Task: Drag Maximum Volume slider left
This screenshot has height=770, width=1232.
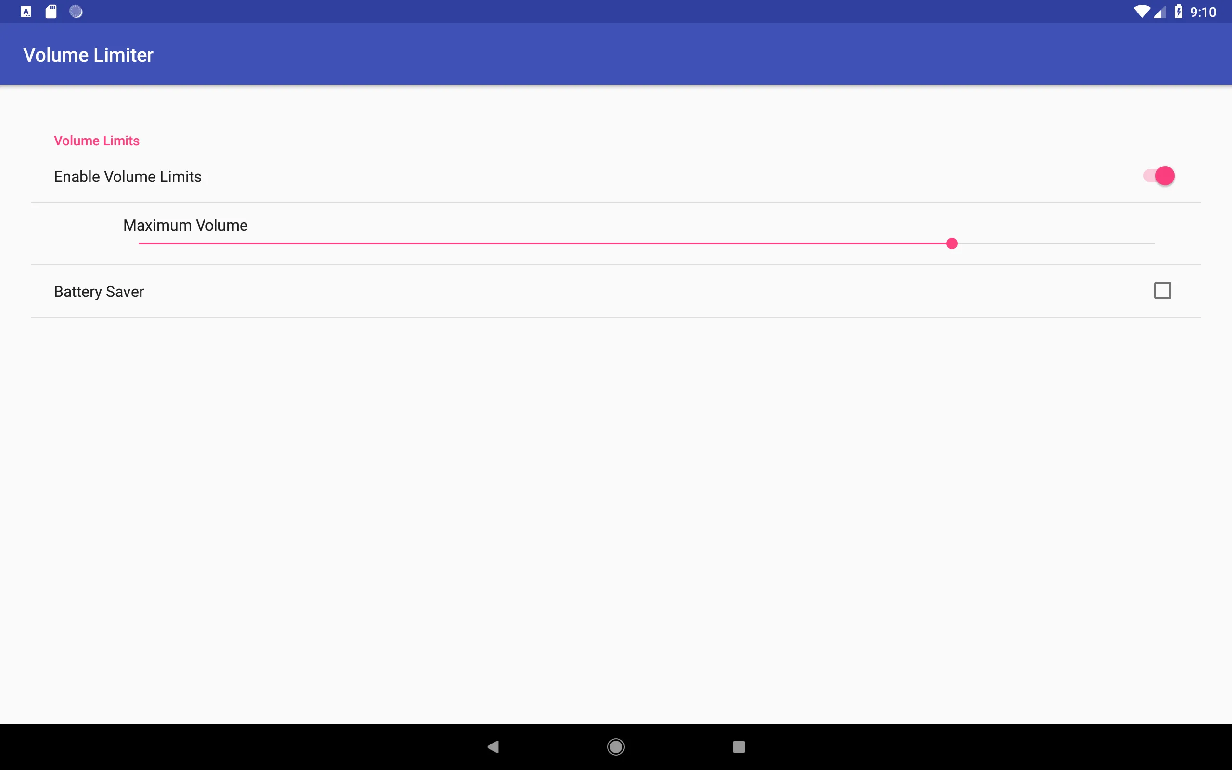Action: 952,244
